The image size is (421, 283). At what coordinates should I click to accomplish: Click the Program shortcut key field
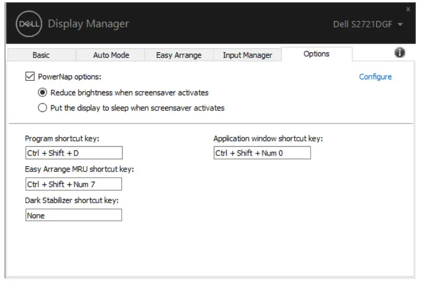74,153
